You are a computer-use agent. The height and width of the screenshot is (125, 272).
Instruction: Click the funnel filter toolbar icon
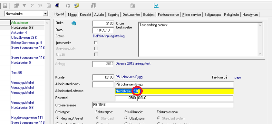pyautogui.click(x=24, y=6)
